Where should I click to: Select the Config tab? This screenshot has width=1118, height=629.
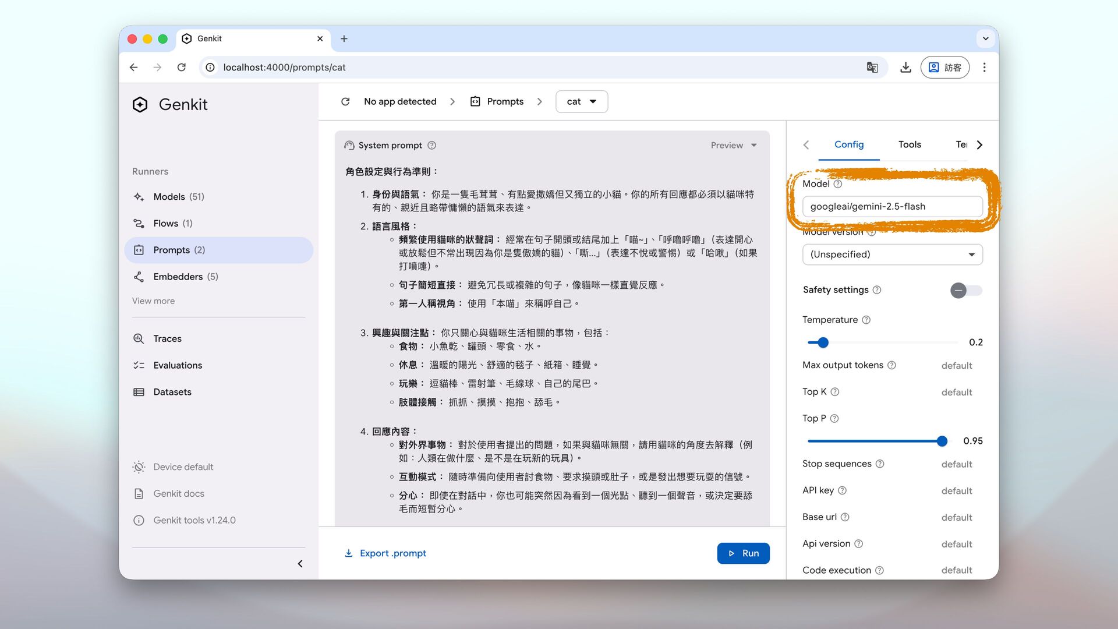[848, 144]
